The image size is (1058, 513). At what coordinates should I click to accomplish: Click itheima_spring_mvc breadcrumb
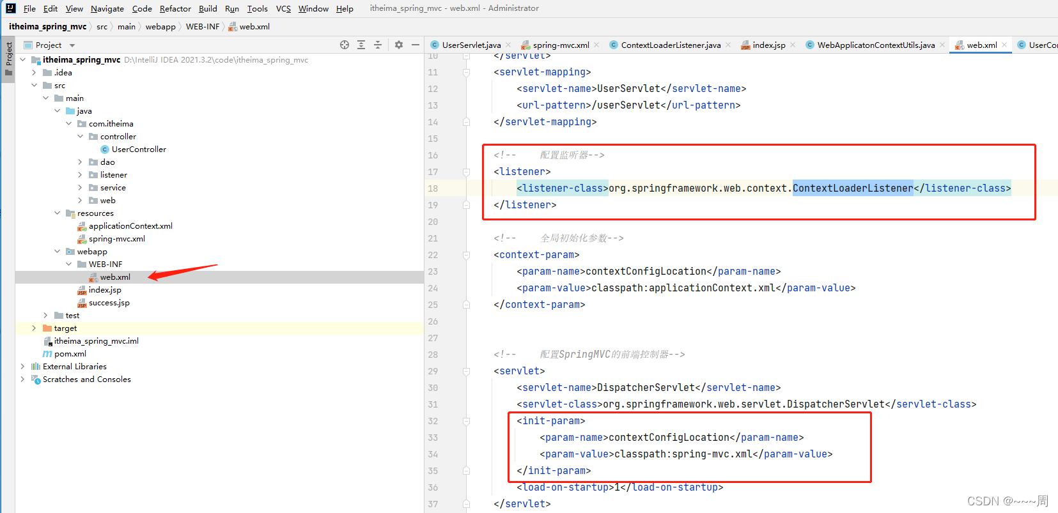coord(47,26)
